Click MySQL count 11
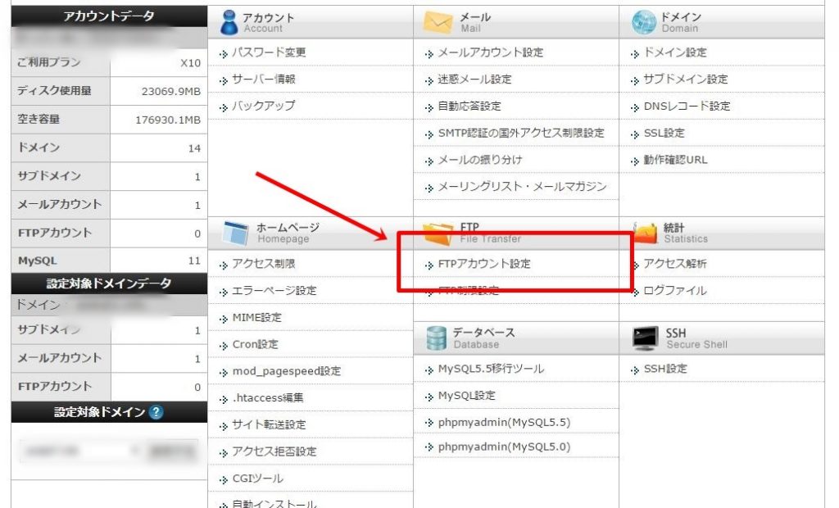839x508 pixels. point(194,261)
